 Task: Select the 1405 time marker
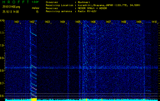click(x=78, y=22)
